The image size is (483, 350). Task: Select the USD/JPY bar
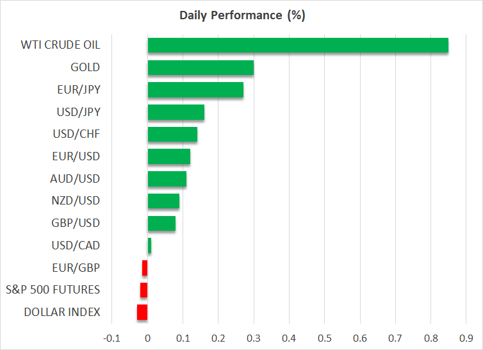tap(176, 112)
